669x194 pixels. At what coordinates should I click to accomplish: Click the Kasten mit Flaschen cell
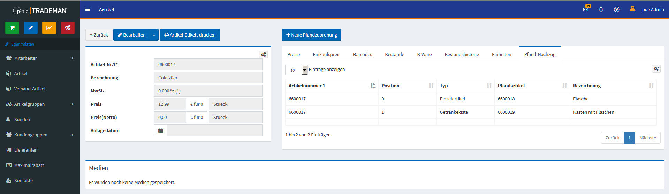click(613, 112)
